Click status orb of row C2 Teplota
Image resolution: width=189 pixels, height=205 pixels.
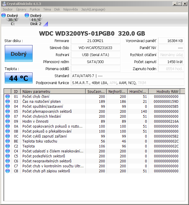tap(8, 146)
